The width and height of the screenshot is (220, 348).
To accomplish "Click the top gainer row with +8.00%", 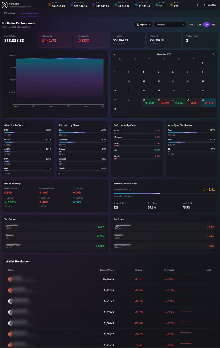I will click(55, 227).
